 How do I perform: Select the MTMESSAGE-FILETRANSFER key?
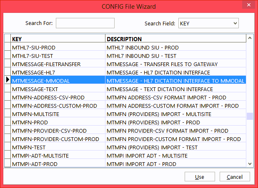tap(58, 64)
